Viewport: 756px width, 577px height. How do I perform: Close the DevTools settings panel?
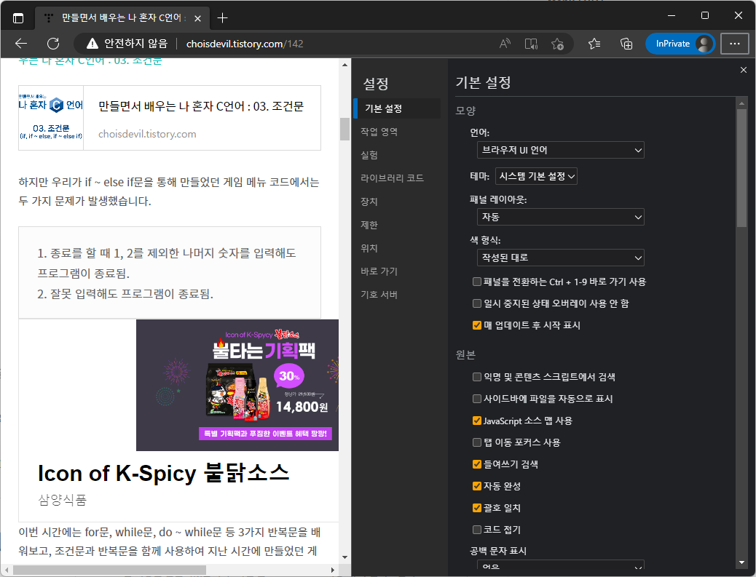point(744,70)
